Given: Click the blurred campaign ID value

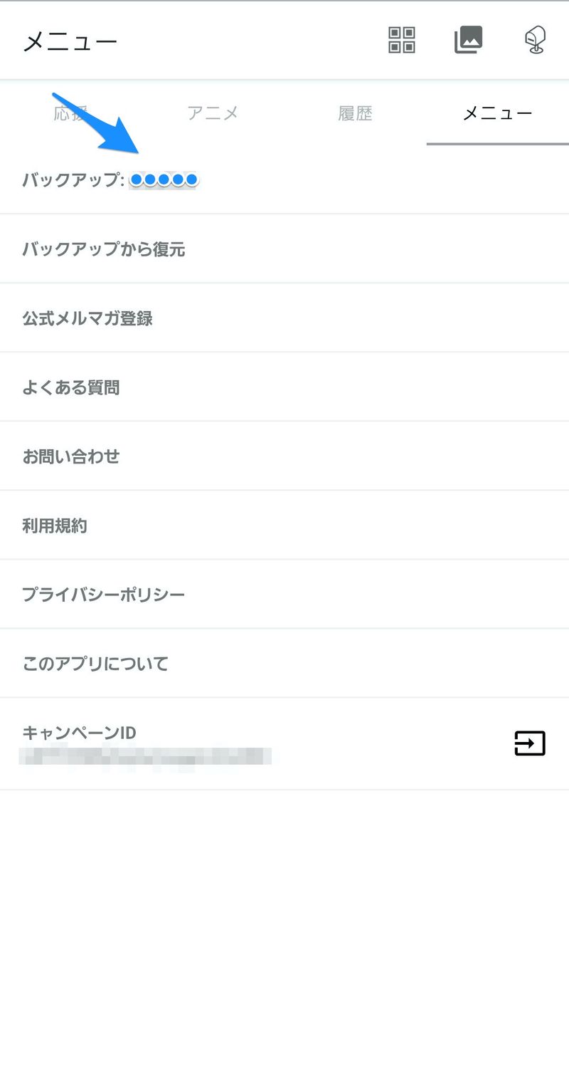Looking at the screenshot, I should [x=146, y=756].
